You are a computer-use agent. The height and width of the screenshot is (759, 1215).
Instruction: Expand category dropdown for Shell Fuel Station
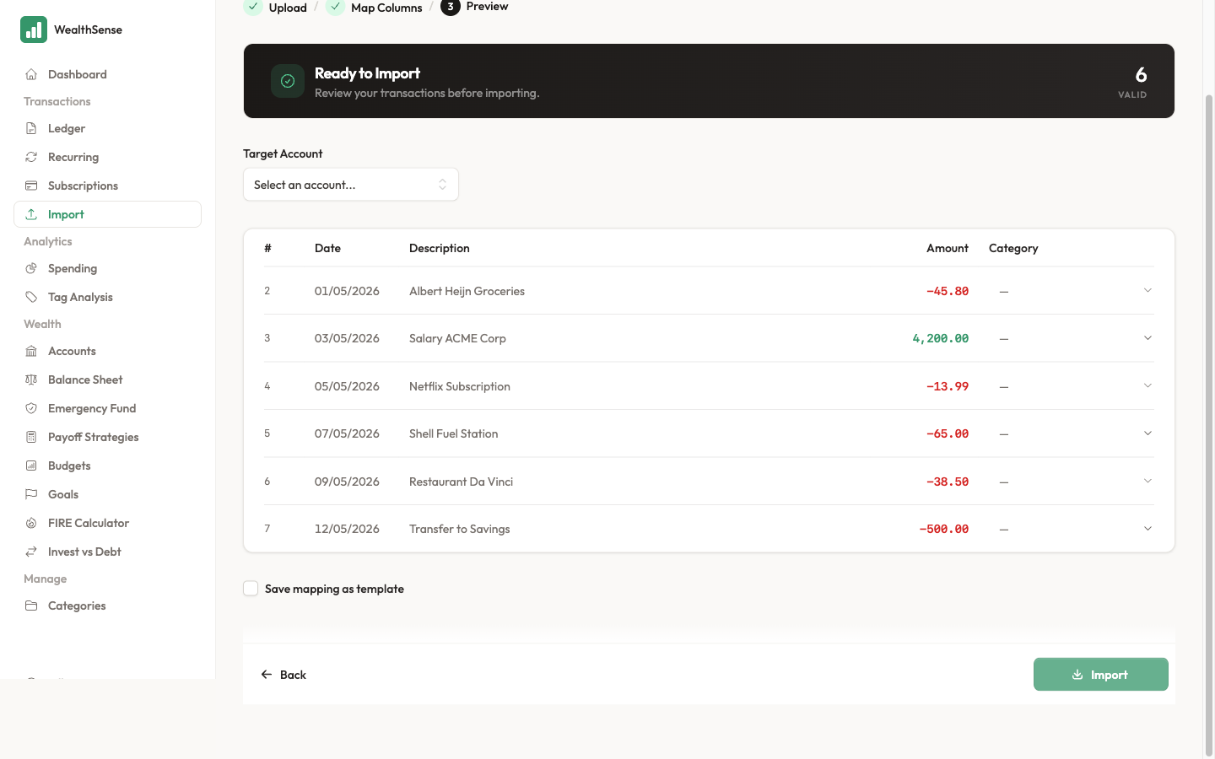tap(1147, 433)
